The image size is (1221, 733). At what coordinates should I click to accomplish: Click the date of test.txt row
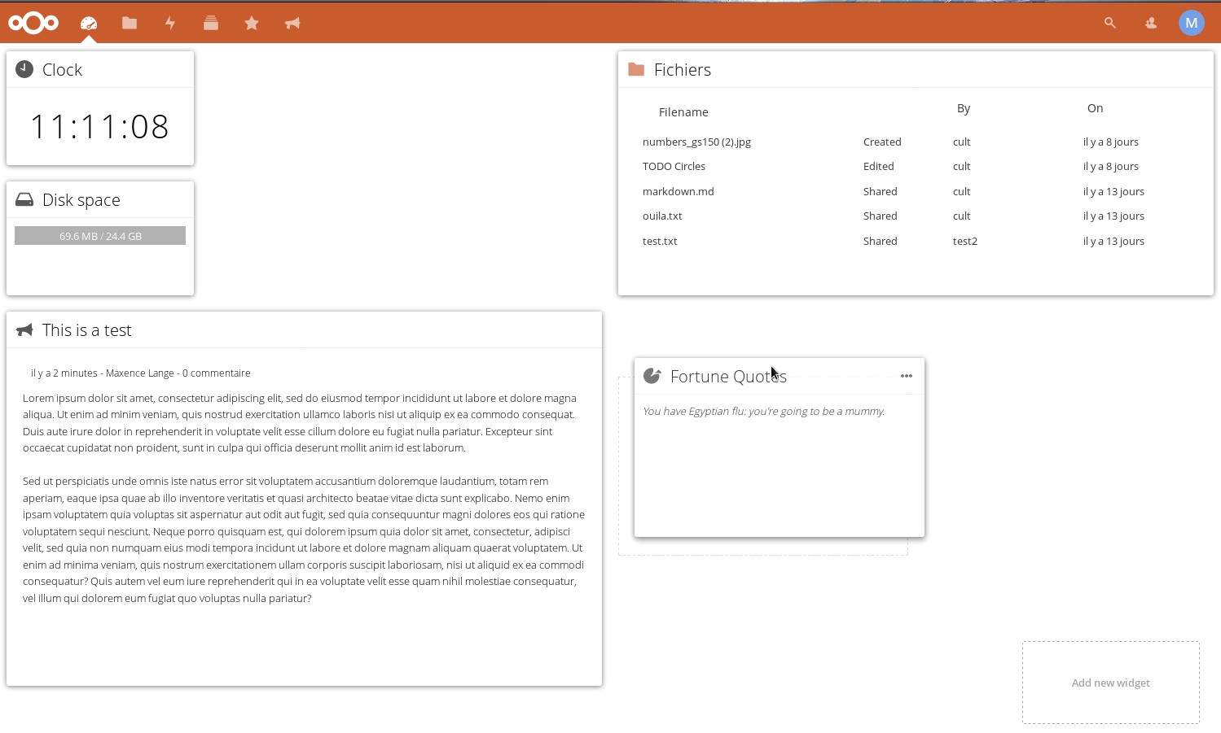tap(1113, 241)
